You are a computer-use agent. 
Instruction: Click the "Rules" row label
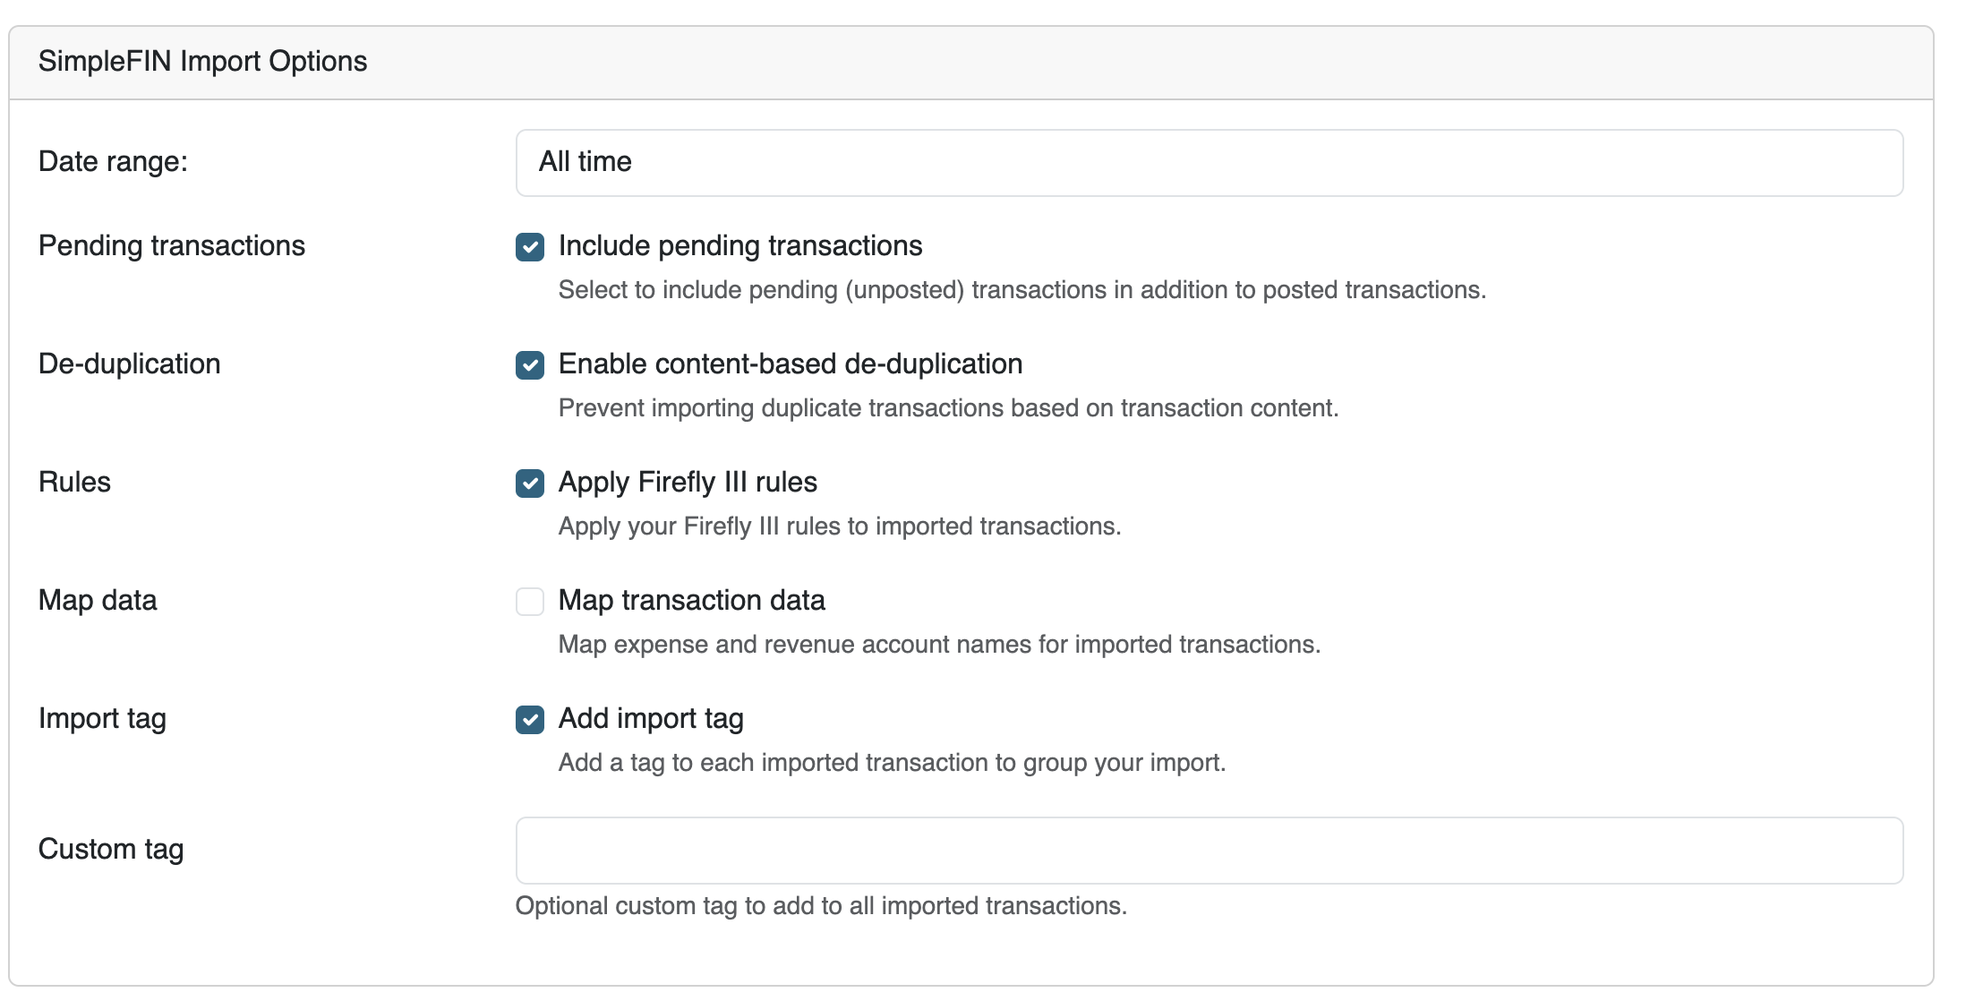pyautogui.click(x=74, y=483)
